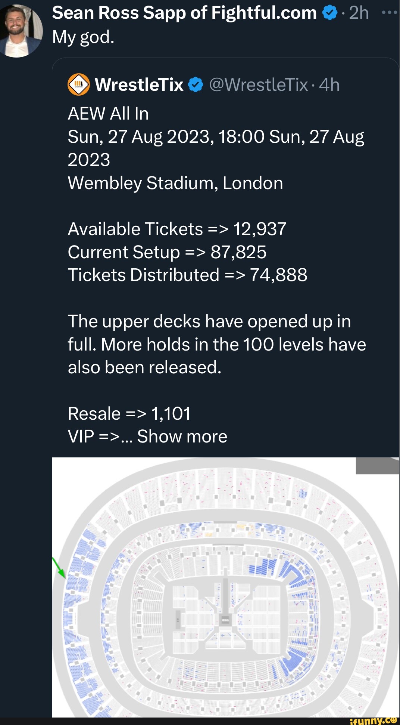
Task: Click the WrestleTix verified checkmark badge
Action: [x=196, y=85]
